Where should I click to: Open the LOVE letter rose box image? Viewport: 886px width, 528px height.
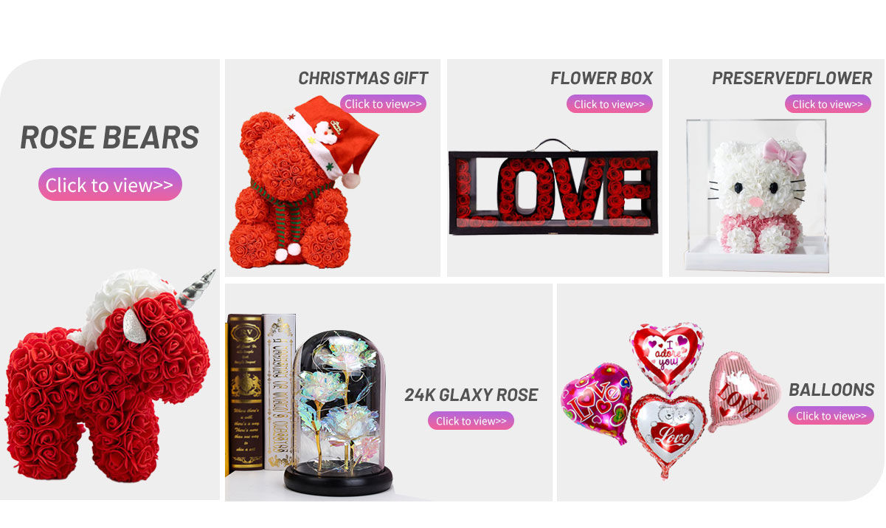point(553,188)
